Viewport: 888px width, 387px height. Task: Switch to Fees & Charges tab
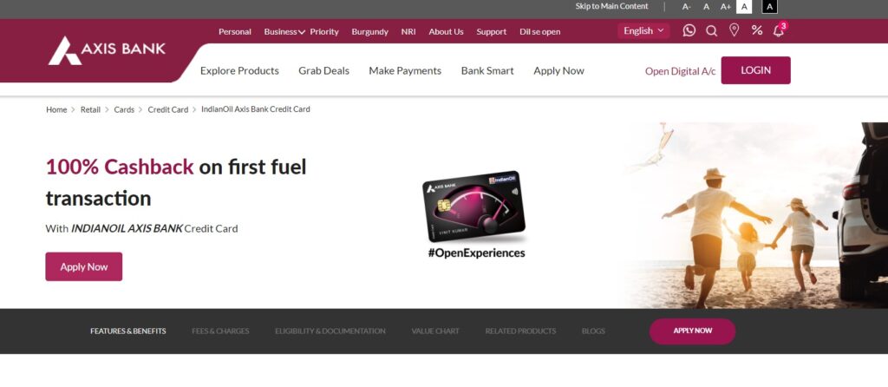[220, 331]
